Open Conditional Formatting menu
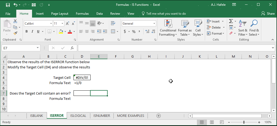 click(168, 28)
